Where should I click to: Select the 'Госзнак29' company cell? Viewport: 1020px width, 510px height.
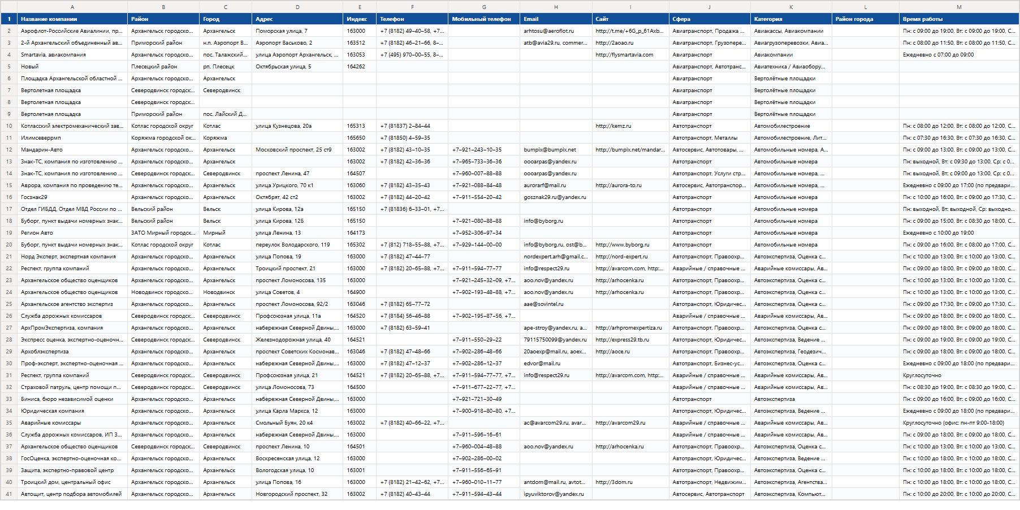pyautogui.click(x=72, y=197)
